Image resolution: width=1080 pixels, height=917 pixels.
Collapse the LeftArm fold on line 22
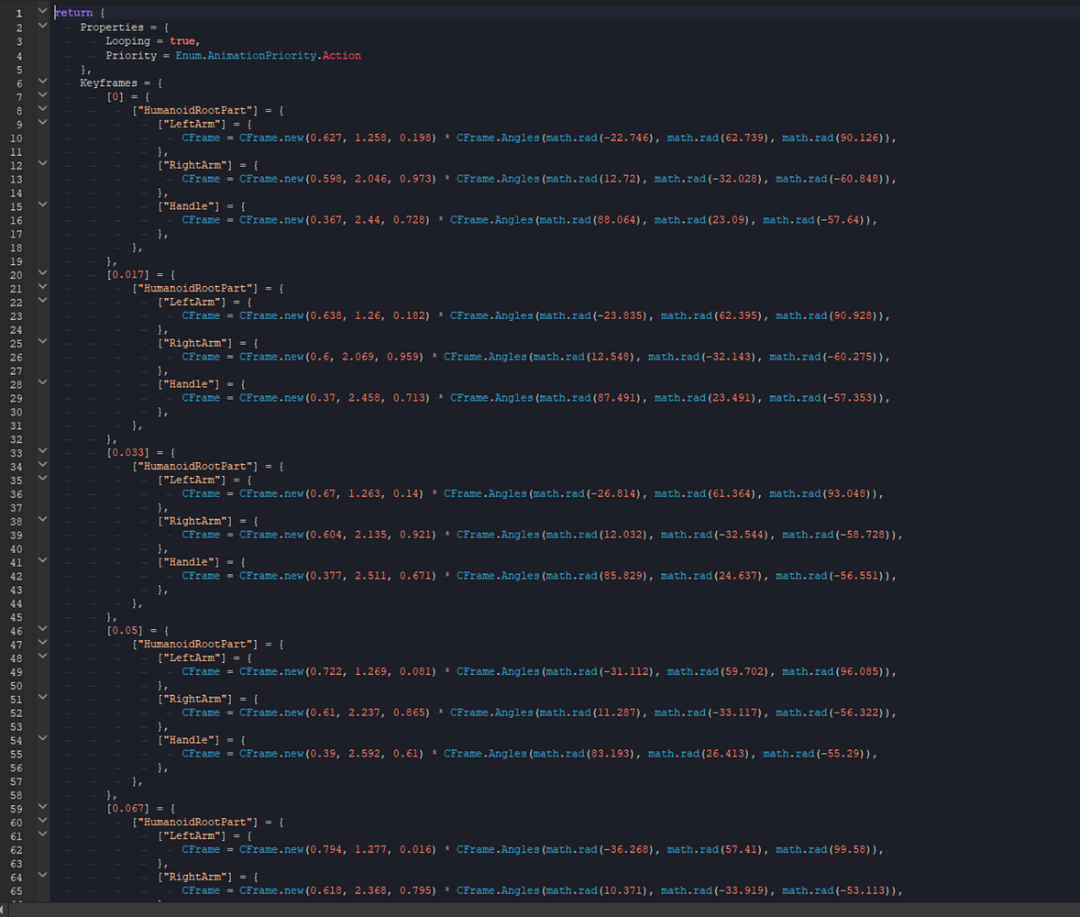point(42,301)
